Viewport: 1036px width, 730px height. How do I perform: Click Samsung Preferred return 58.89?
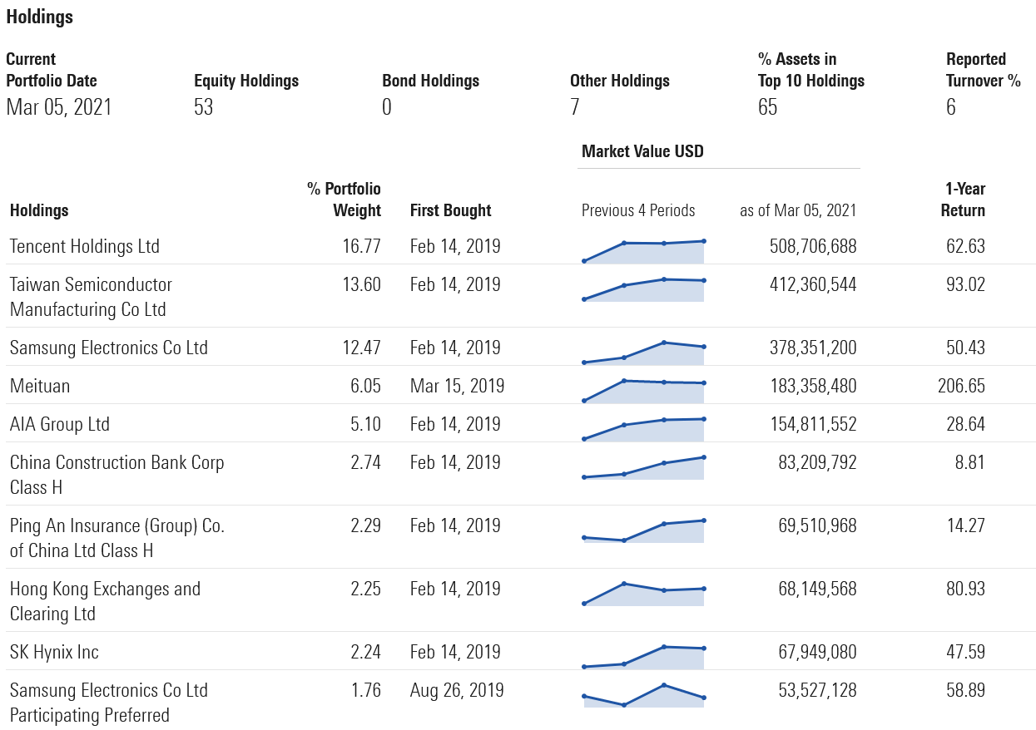[965, 690]
